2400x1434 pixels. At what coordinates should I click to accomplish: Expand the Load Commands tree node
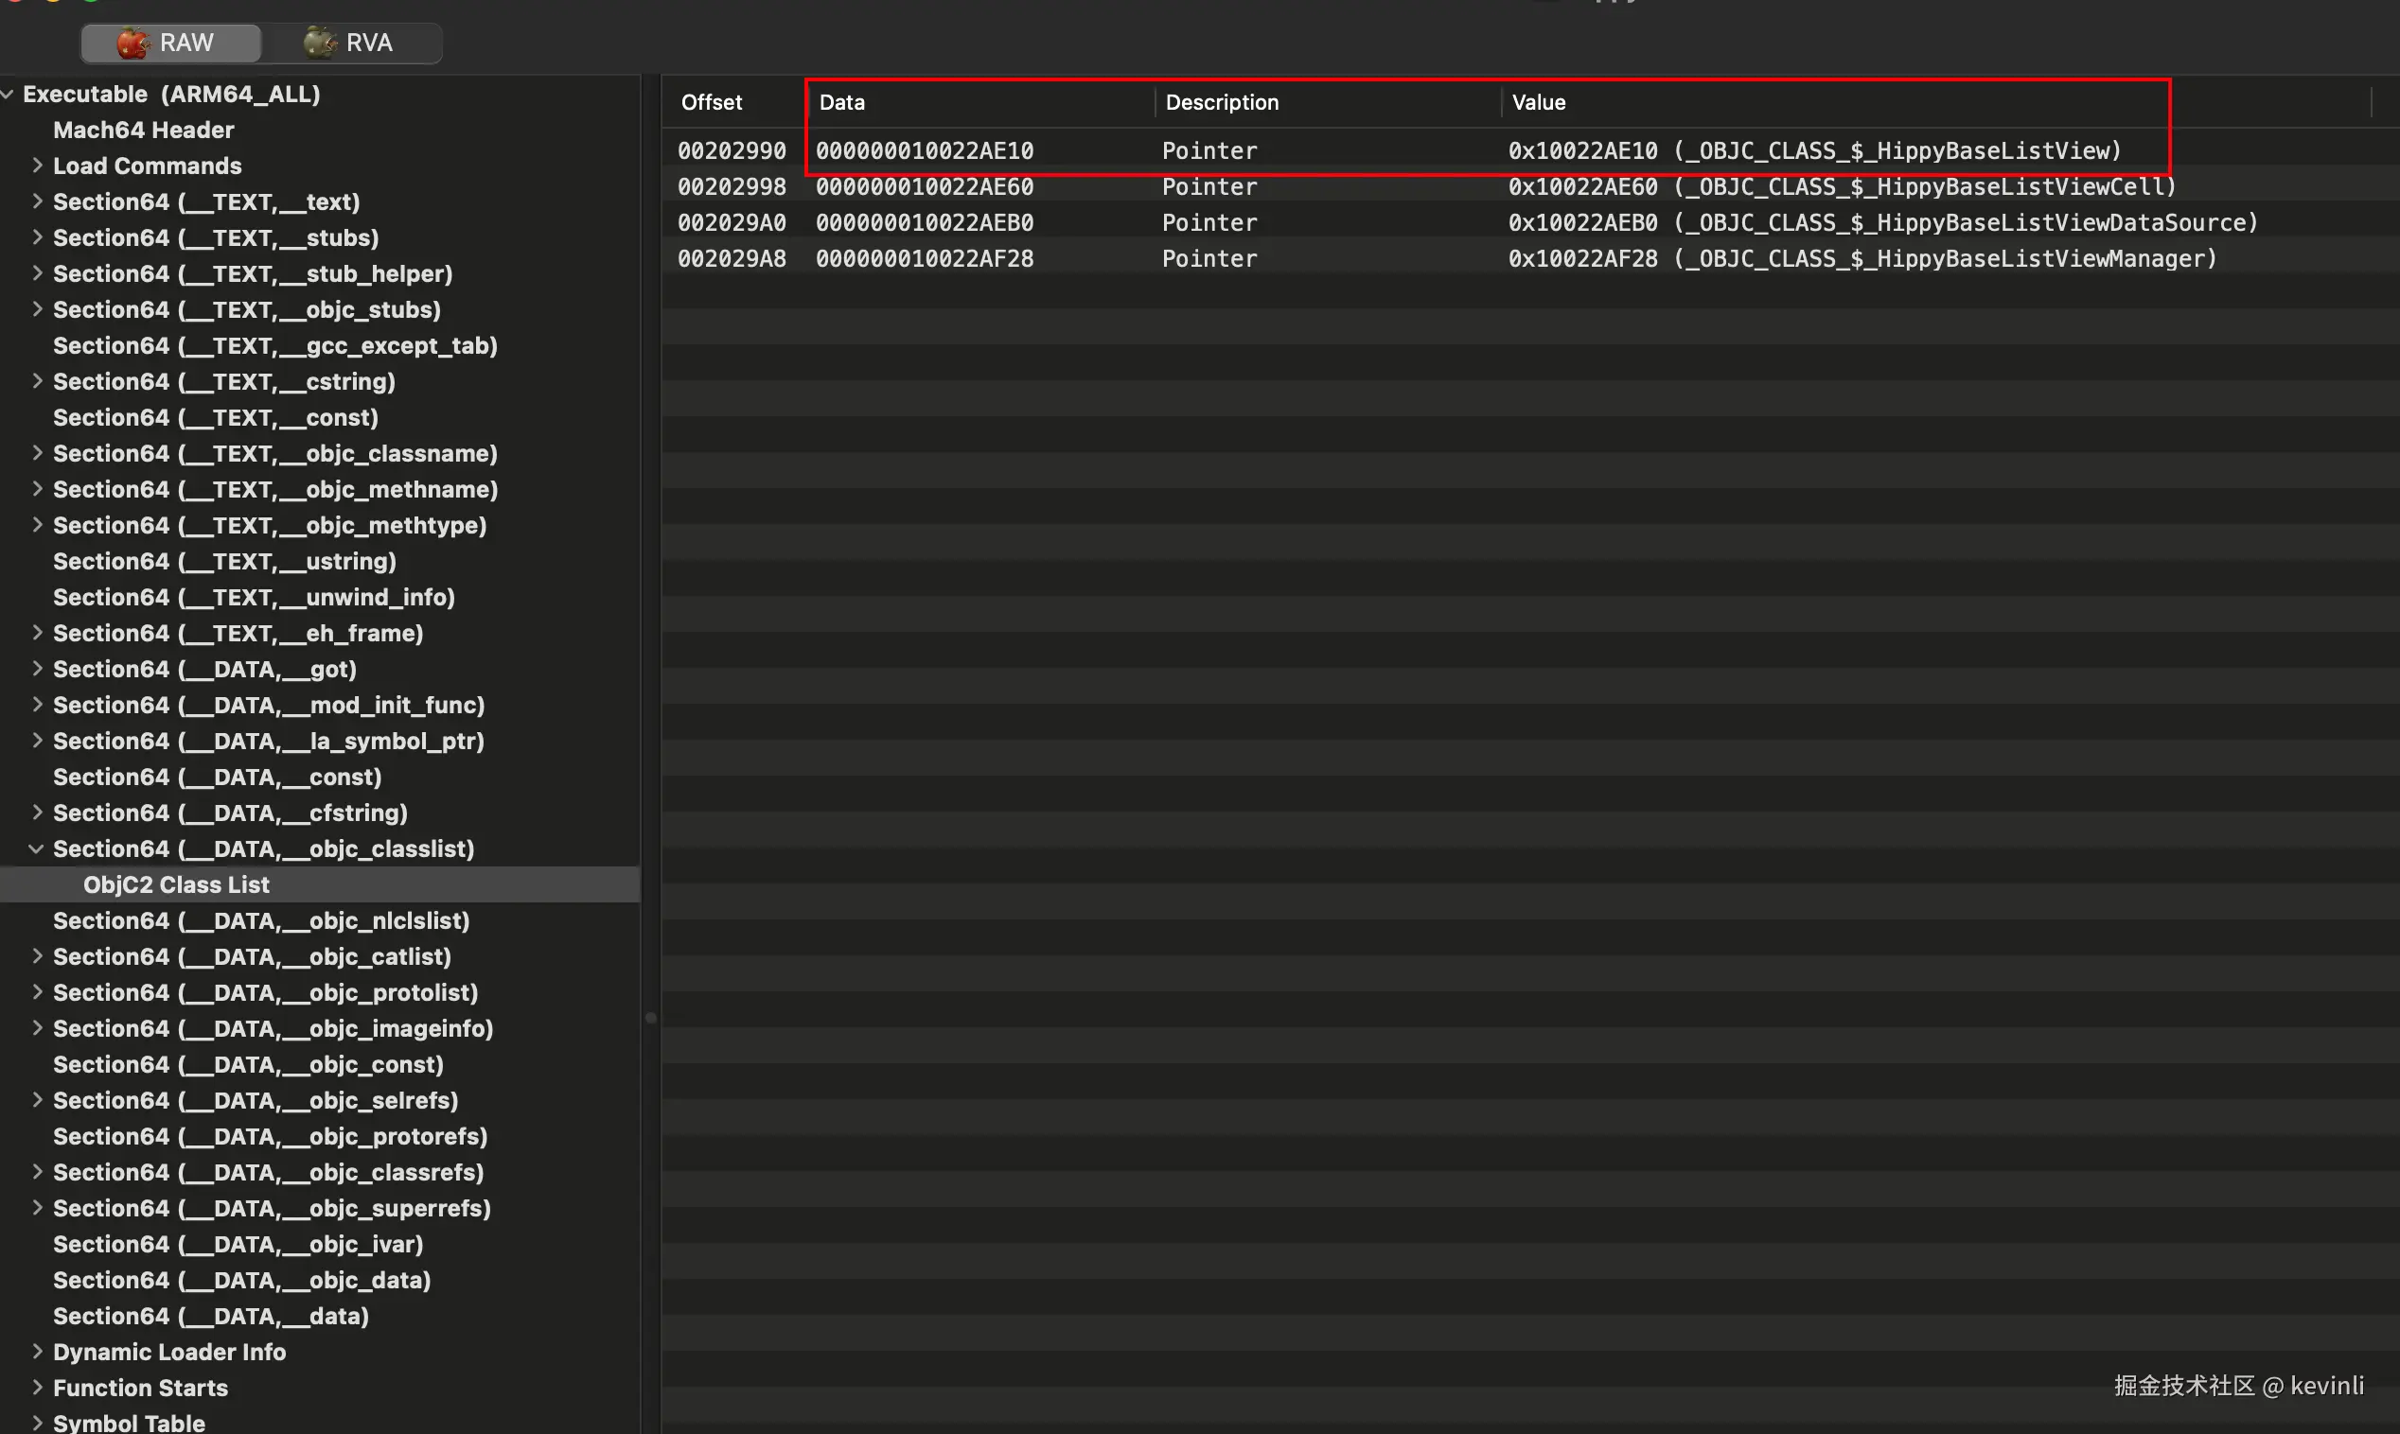(37, 166)
